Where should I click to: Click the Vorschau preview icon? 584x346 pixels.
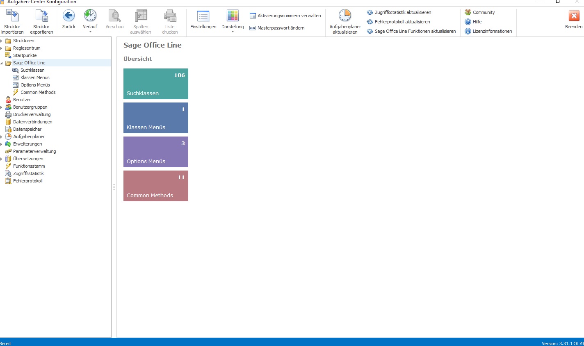click(114, 16)
